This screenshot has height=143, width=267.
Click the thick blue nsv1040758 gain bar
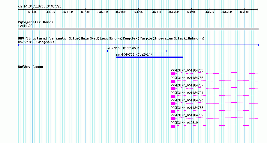pyautogui.click(x=150, y=57)
